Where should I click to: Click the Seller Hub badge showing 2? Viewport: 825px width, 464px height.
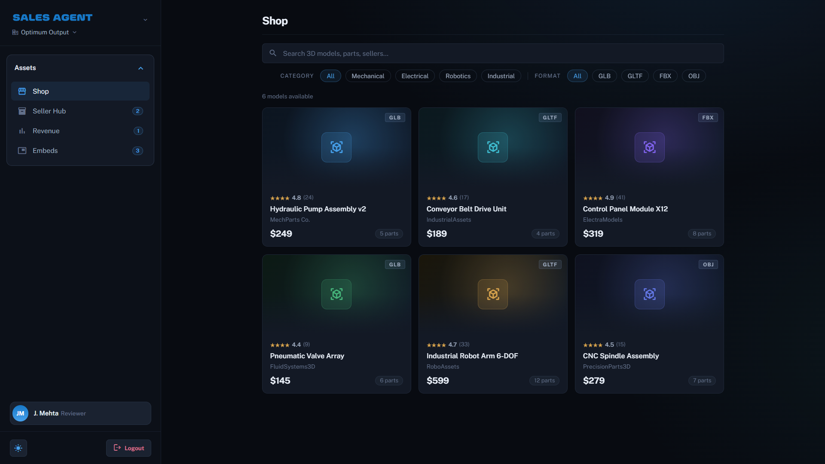pyautogui.click(x=137, y=111)
